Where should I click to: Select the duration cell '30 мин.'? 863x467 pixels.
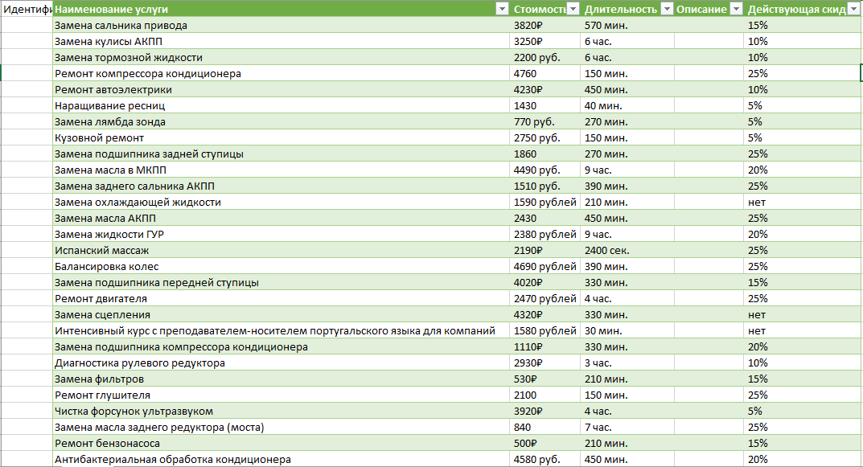click(x=627, y=330)
